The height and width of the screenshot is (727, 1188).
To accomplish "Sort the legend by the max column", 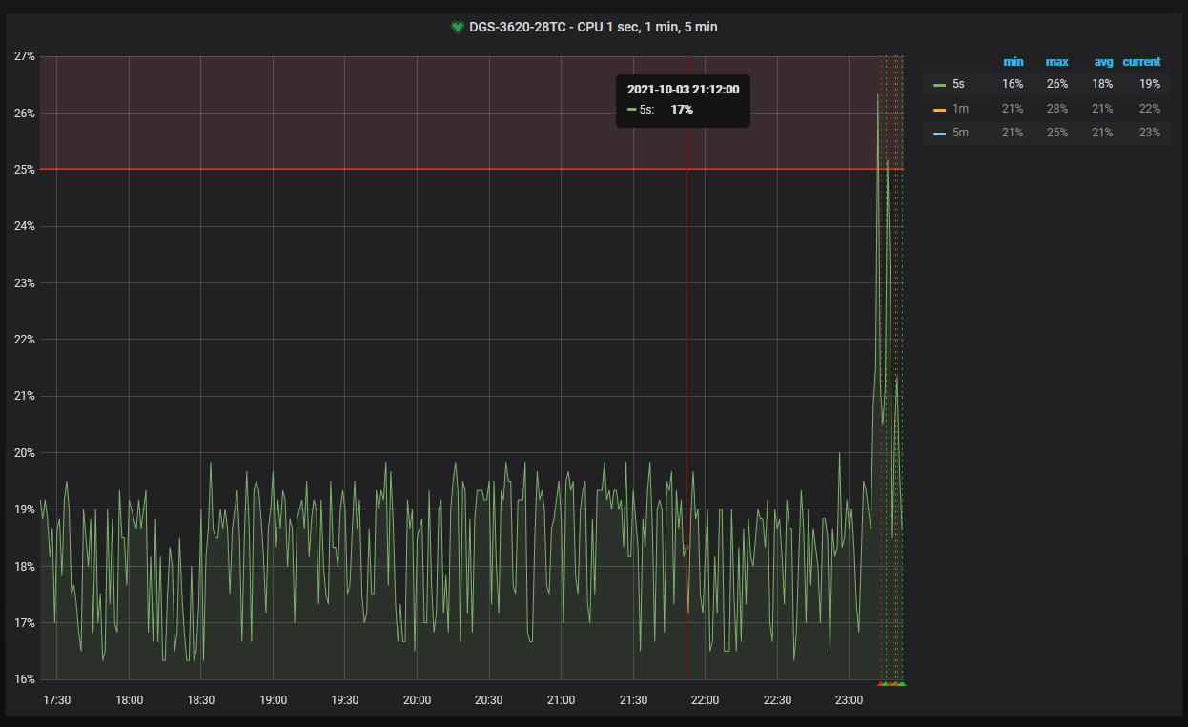I will point(1056,62).
